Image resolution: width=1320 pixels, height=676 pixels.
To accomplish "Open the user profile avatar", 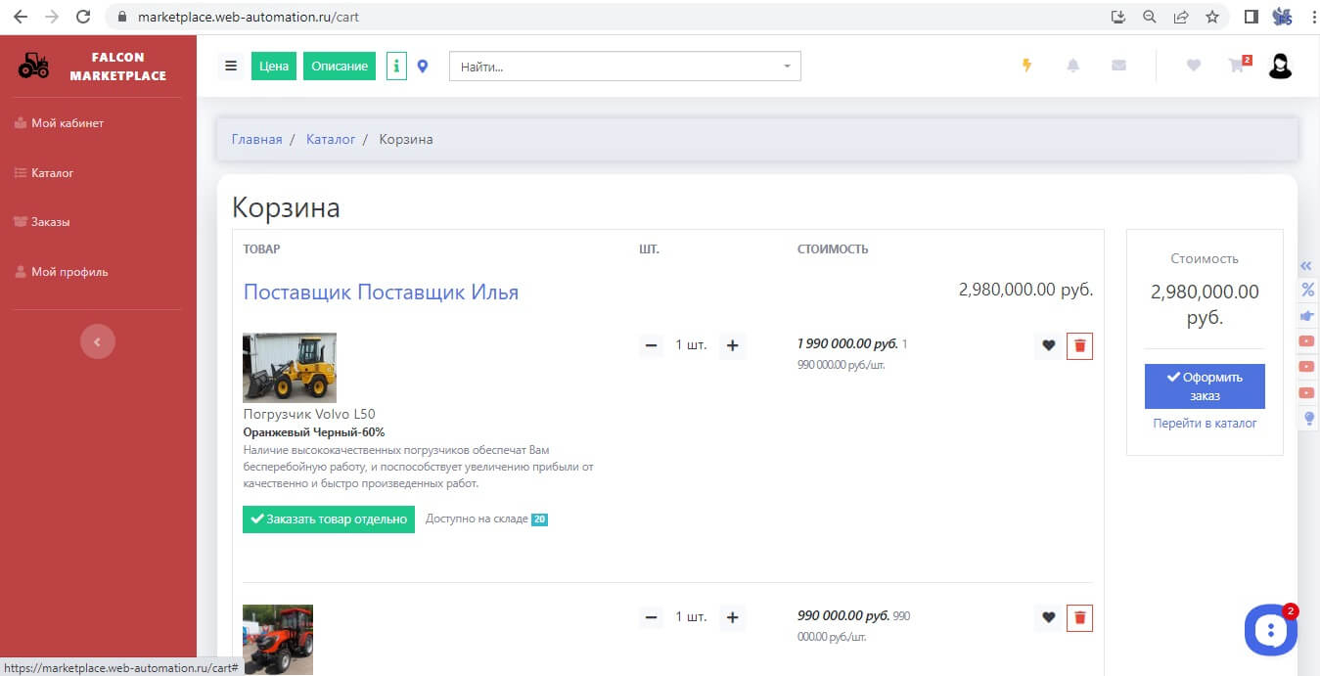I will 1280,66.
